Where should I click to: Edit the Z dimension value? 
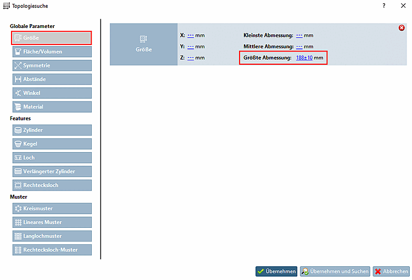coord(191,58)
